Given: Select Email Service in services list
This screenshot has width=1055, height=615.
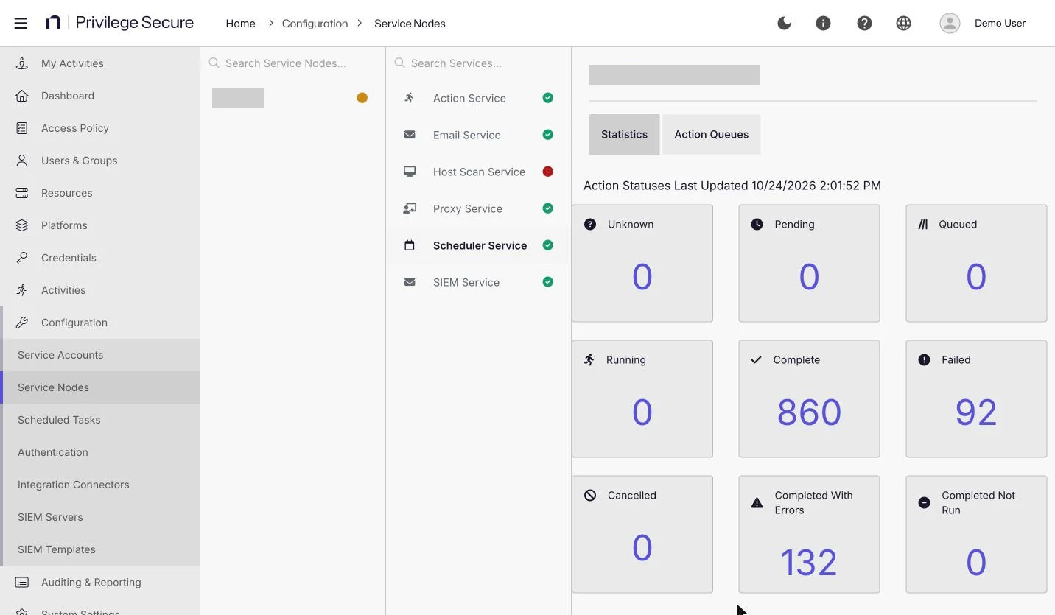Looking at the screenshot, I should point(479,135).
